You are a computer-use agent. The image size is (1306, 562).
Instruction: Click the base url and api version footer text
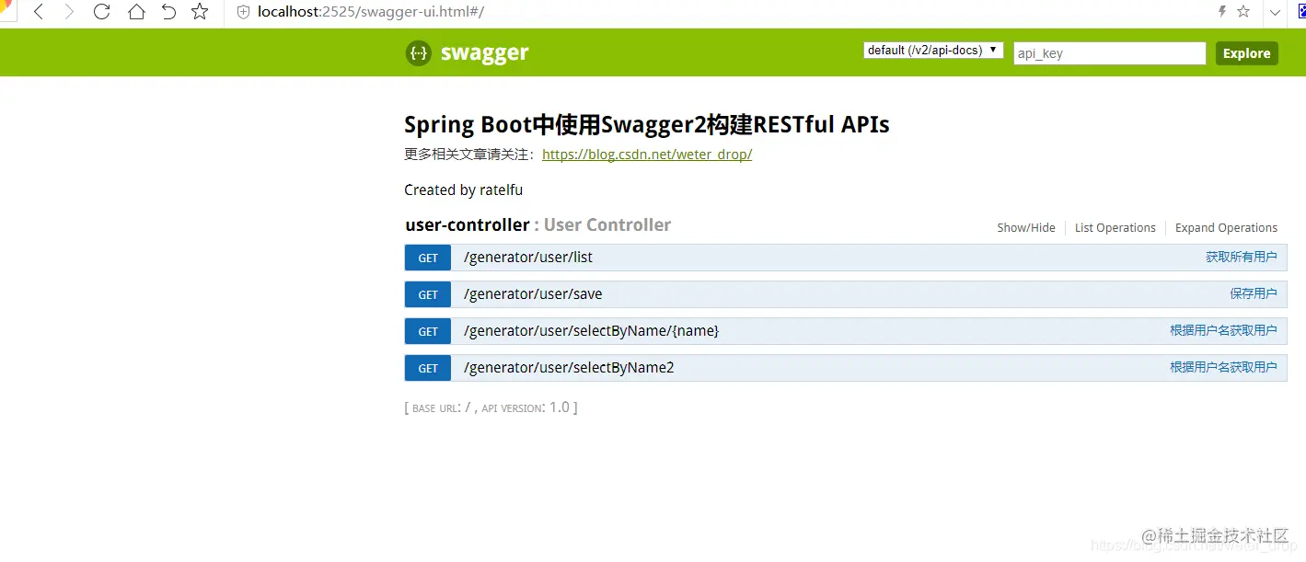491,407
